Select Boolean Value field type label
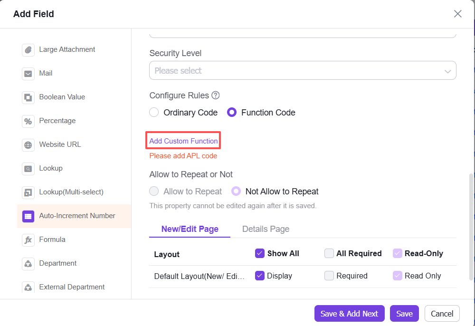This screenshot has height=326, width=475. [62, 97]
